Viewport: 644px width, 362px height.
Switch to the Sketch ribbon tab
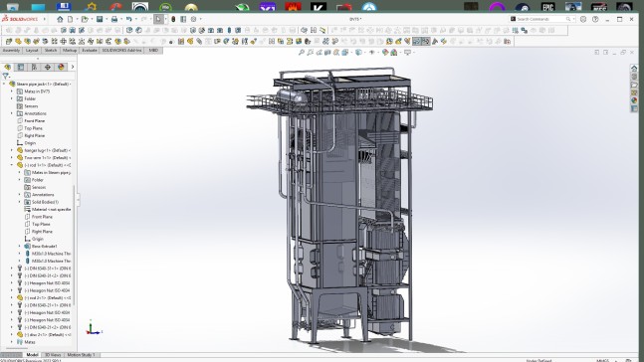51,51
